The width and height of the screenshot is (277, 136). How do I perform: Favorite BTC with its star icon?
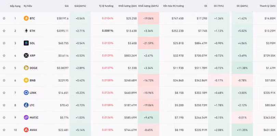pos(4,18)
